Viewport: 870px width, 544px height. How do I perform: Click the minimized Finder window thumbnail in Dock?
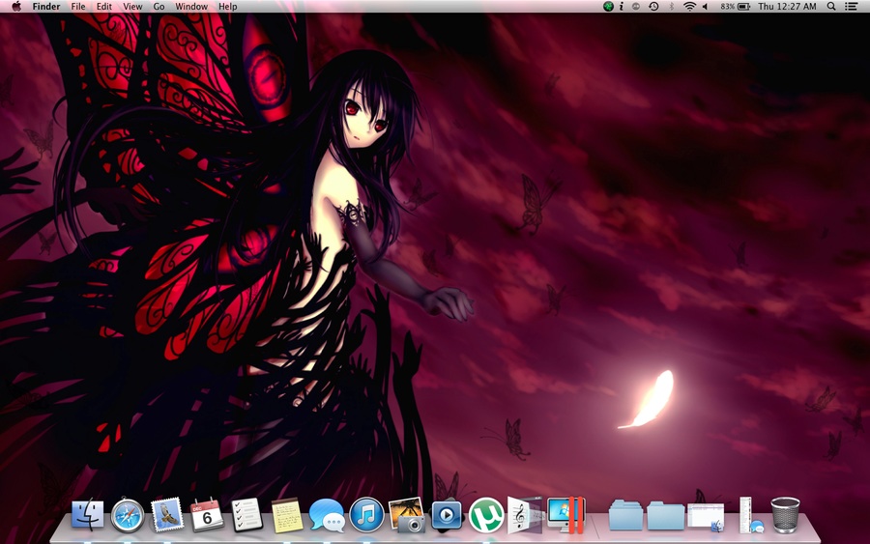click(706, 516)
